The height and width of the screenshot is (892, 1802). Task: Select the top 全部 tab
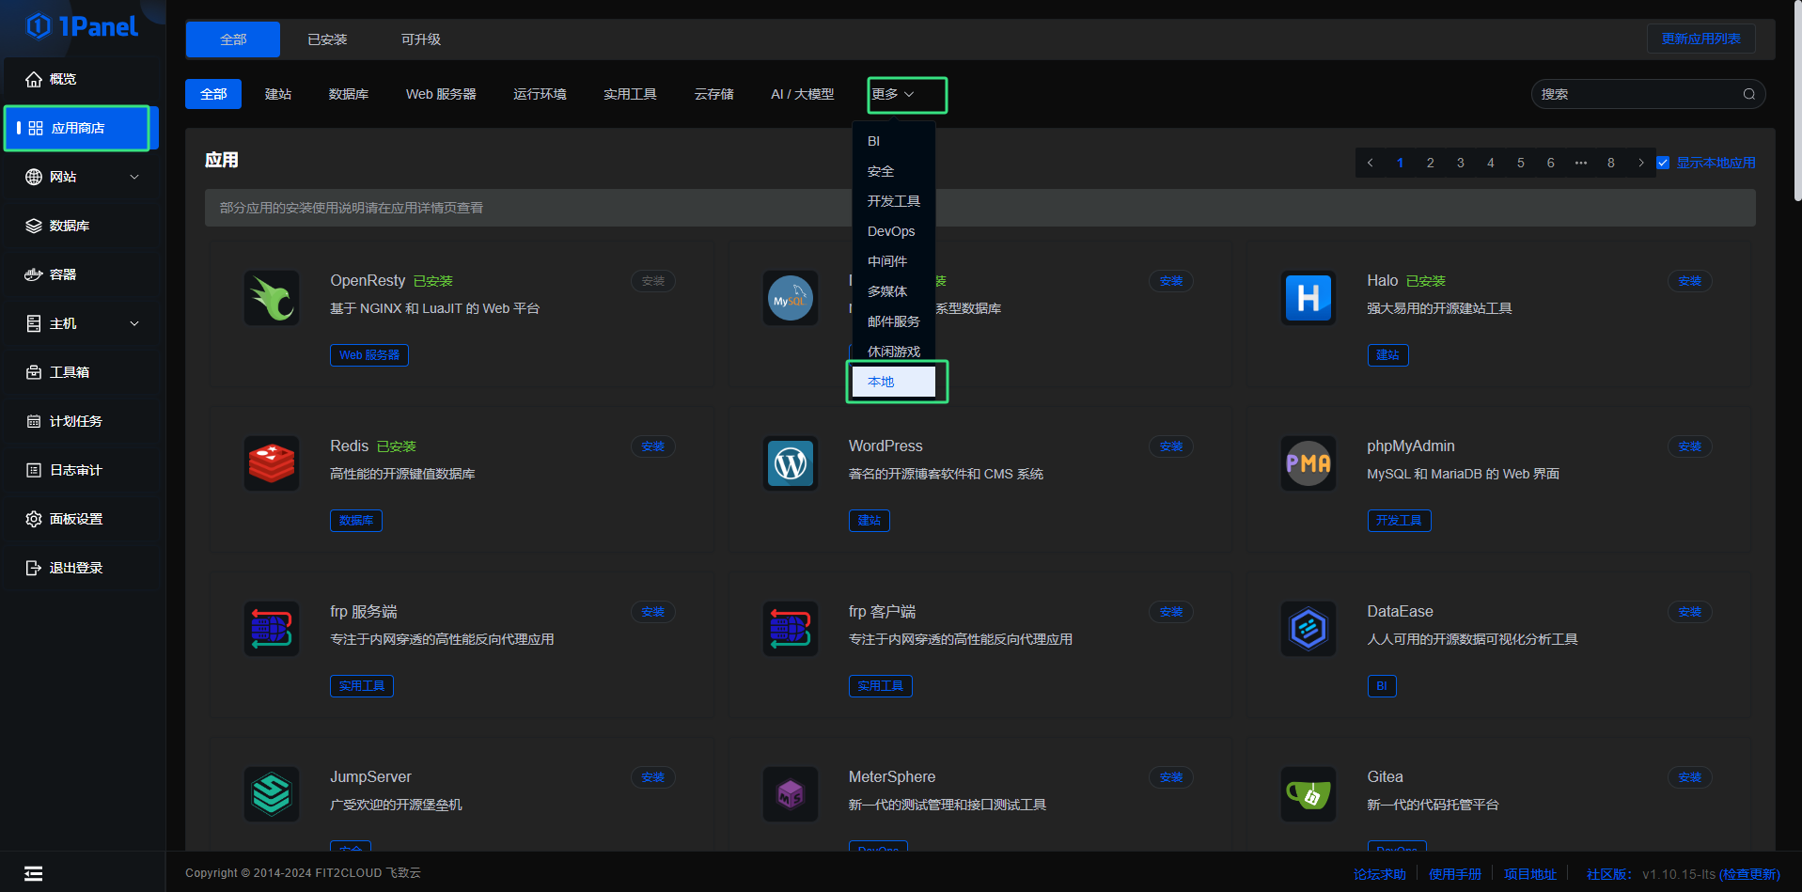pos(233,39)
